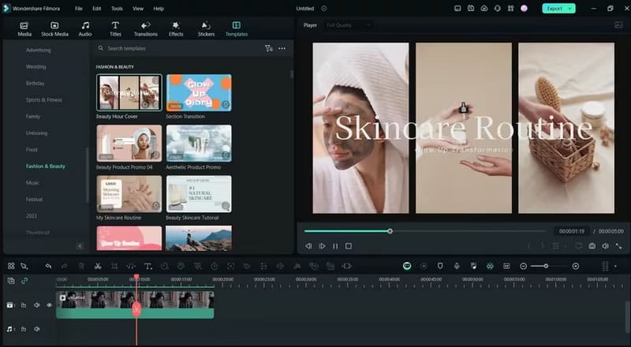Image resolution: width=631 pixels, height=347 pixels.
Task: Click the play button in player
Action: pos(322,246)
